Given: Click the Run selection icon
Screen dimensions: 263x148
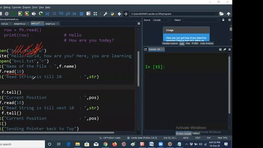Looking at the screenshot, I should click(x=34, y=14).
